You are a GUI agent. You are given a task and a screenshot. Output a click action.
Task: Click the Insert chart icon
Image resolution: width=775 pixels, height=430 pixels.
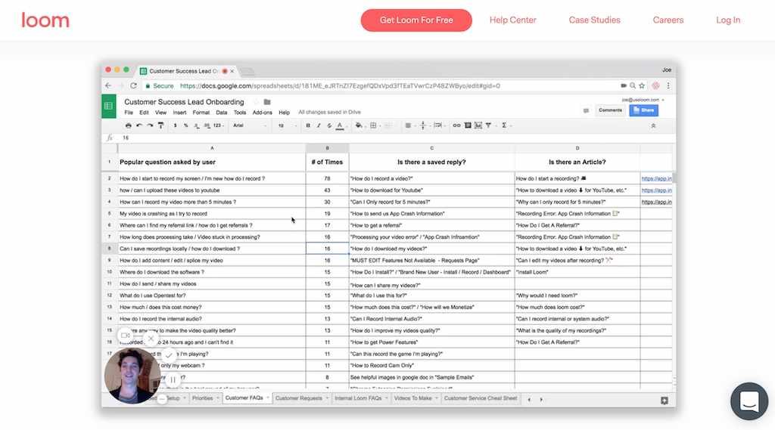(478, 125)
